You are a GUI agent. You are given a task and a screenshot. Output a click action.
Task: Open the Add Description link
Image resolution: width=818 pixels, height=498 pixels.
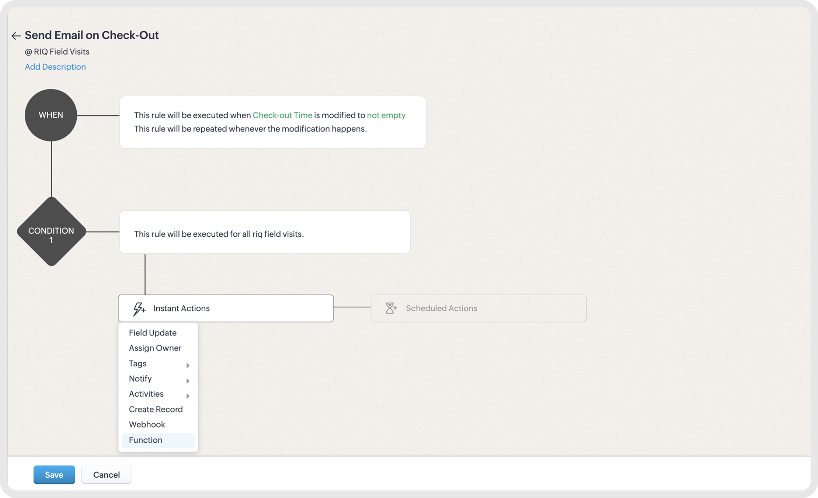[x=55, y=67]
